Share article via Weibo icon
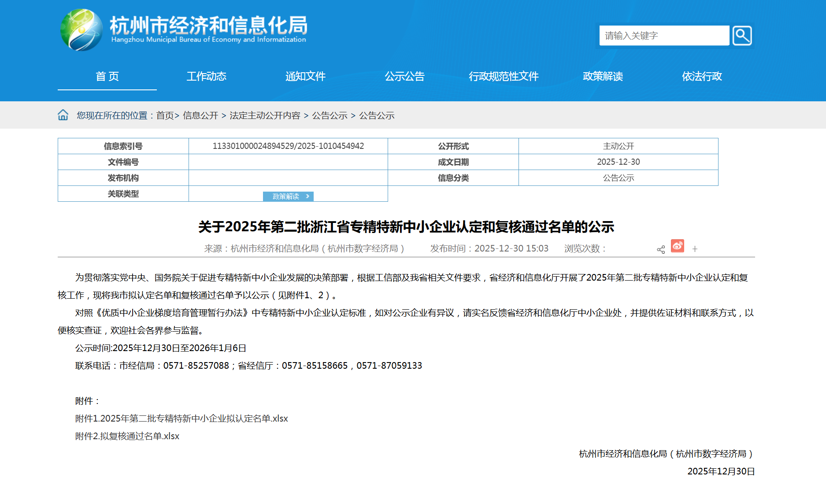 point(677,246)
